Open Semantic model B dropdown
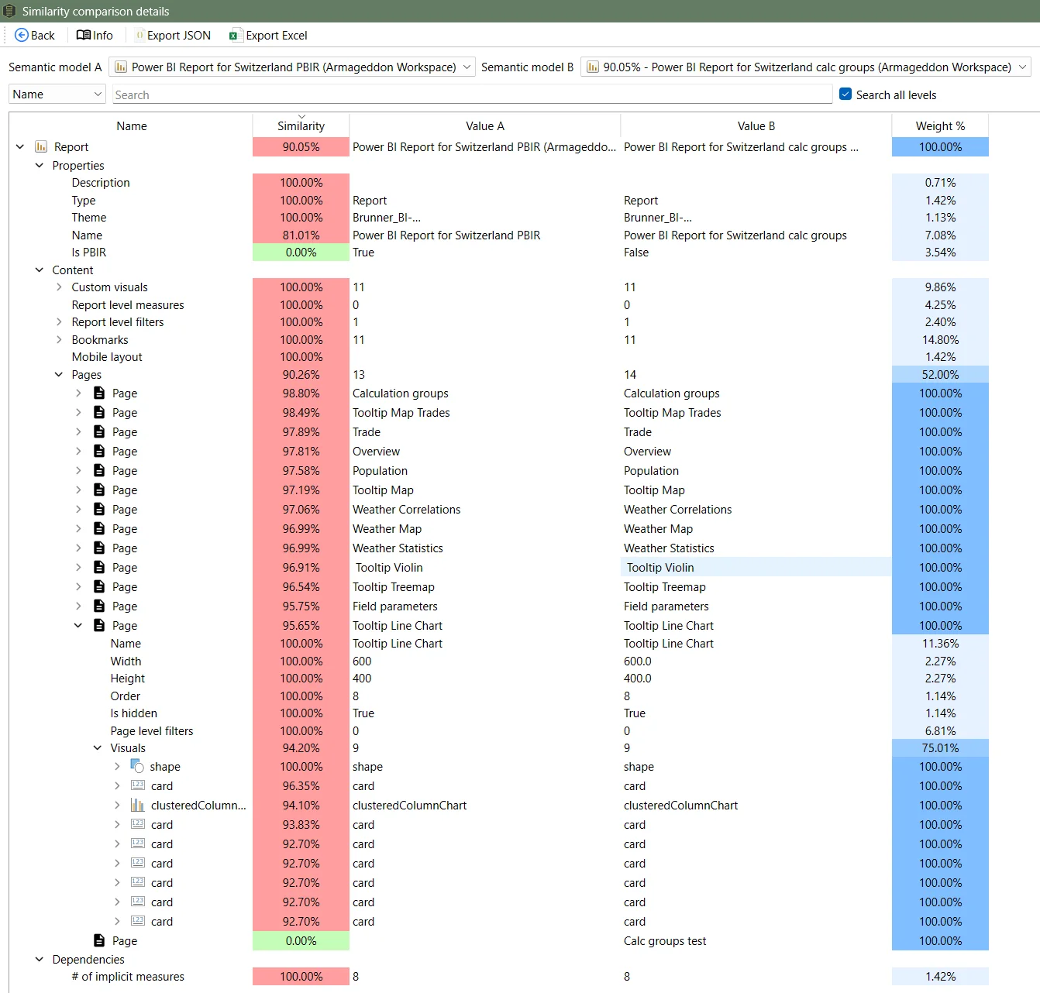1040x993 pixels. [x=806, y=67]
